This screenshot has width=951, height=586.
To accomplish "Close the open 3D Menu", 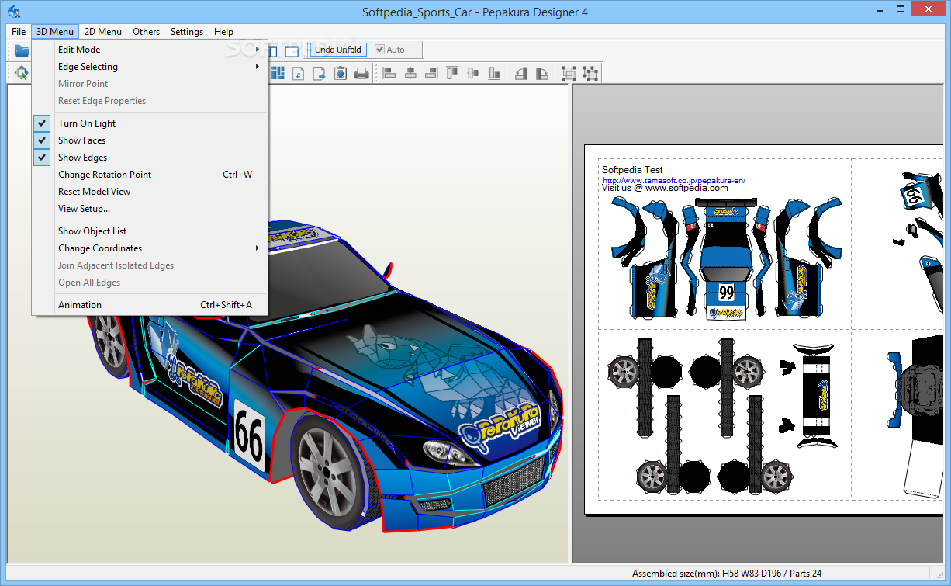I will click(55, 32).
